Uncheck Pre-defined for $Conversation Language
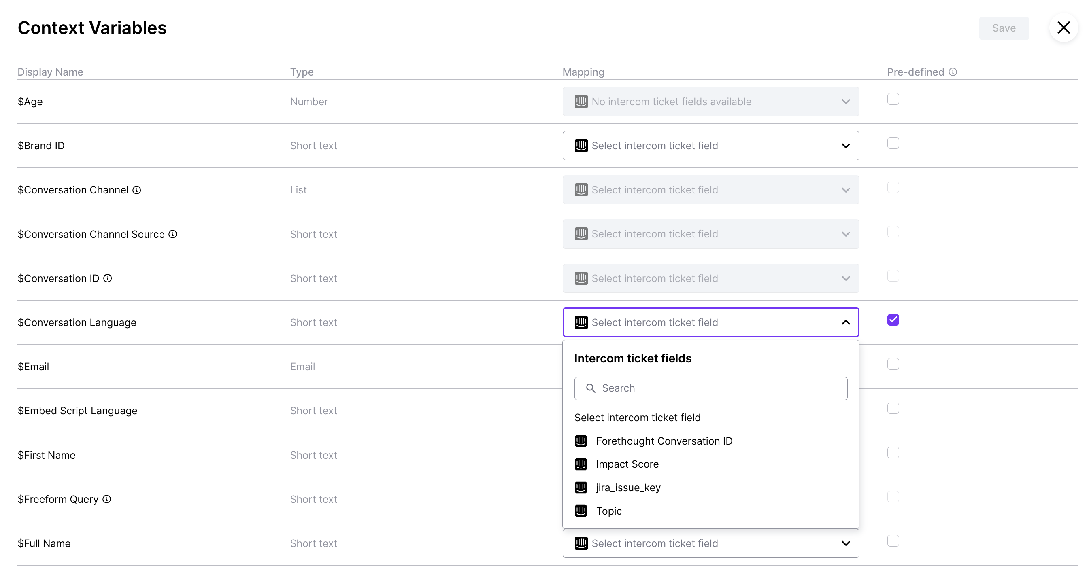Image resolution: width=1089 pixels, height=568 pixels. pyautogui.click(x=893, y=320)
